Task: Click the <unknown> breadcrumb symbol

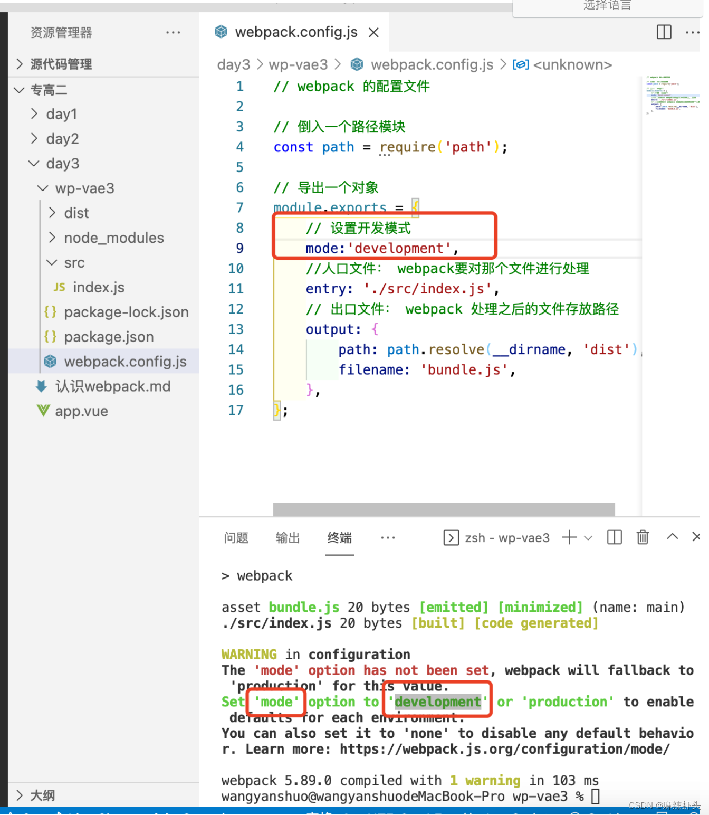Action: tap(572, 64)
